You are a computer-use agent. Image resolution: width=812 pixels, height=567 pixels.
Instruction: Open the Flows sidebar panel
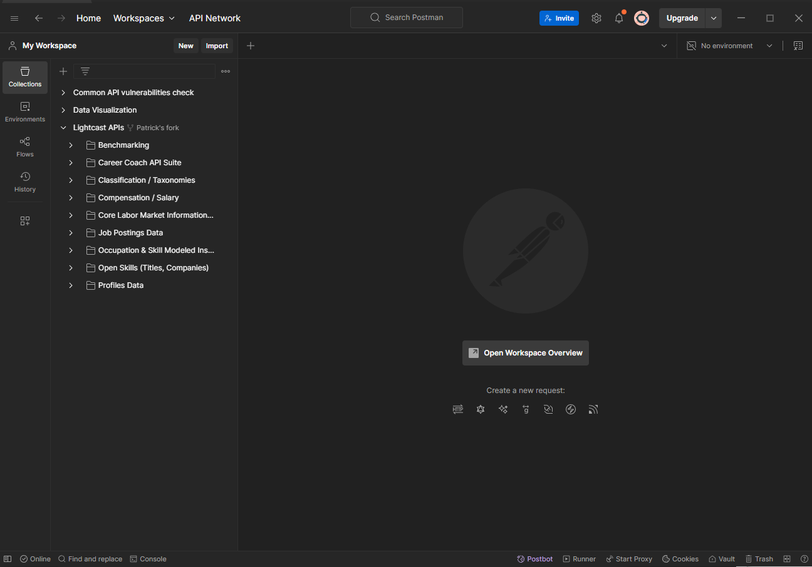pos(25,147)
